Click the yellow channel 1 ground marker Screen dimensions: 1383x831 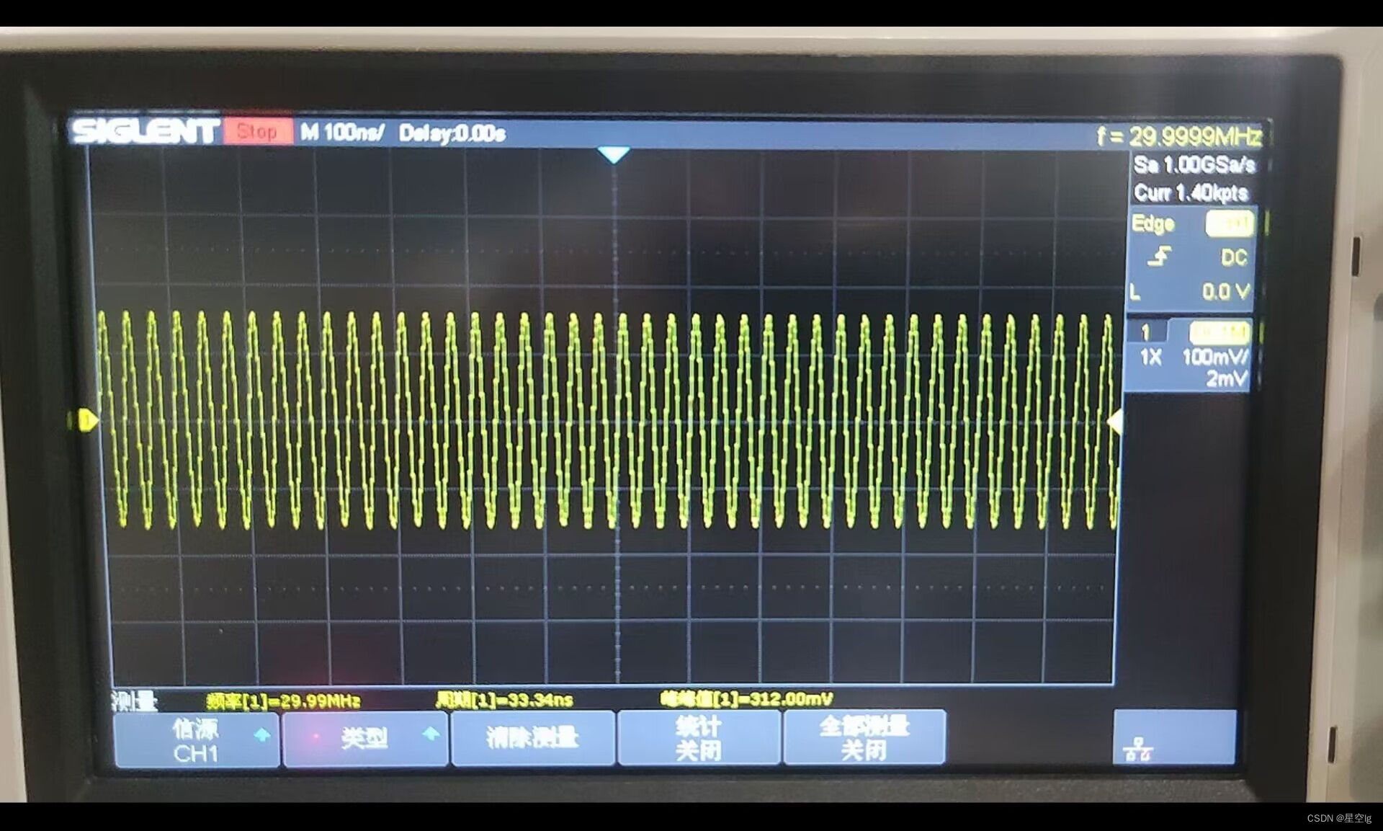86,419
